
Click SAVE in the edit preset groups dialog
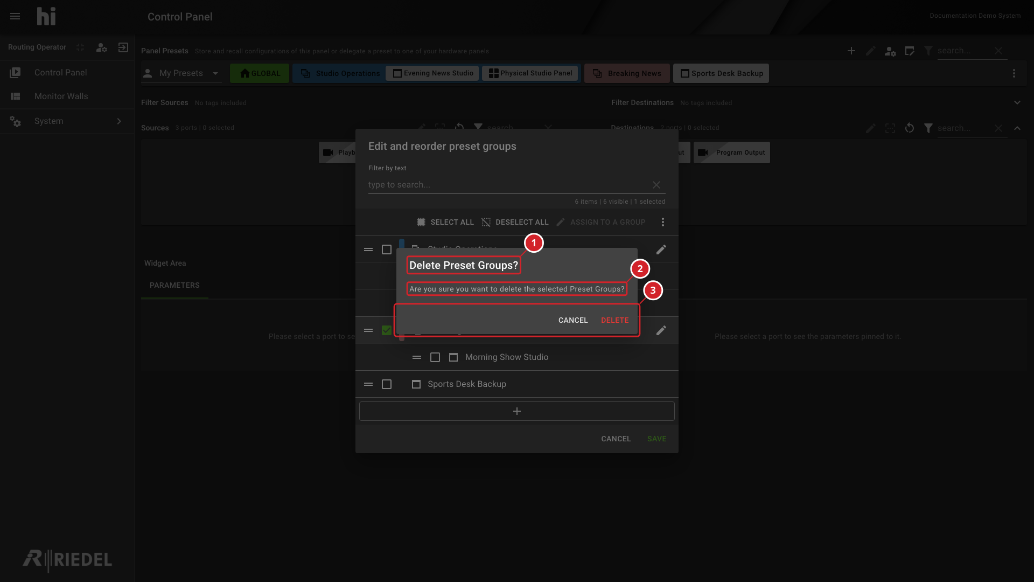click(x=657, y=439)
